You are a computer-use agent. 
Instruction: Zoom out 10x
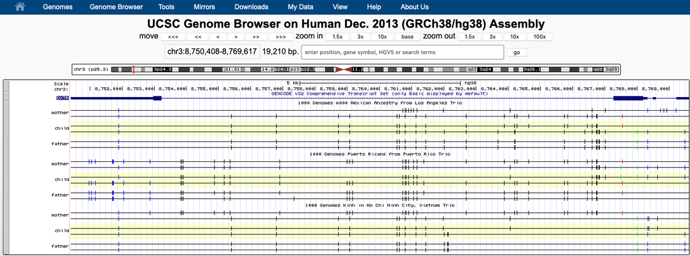tap(515, 37)
